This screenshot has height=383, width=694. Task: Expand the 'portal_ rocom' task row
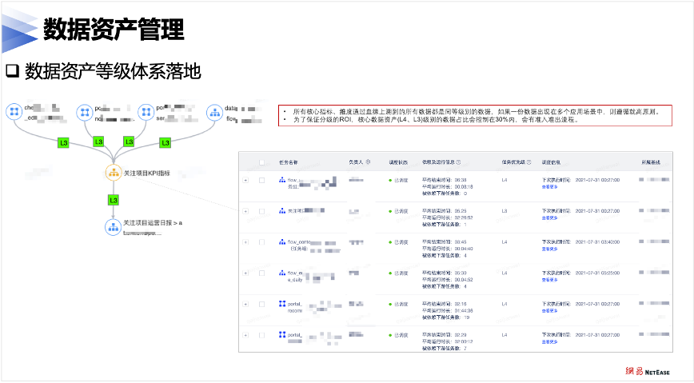245,304
